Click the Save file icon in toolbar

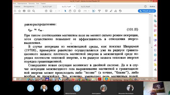click(15, 11)
